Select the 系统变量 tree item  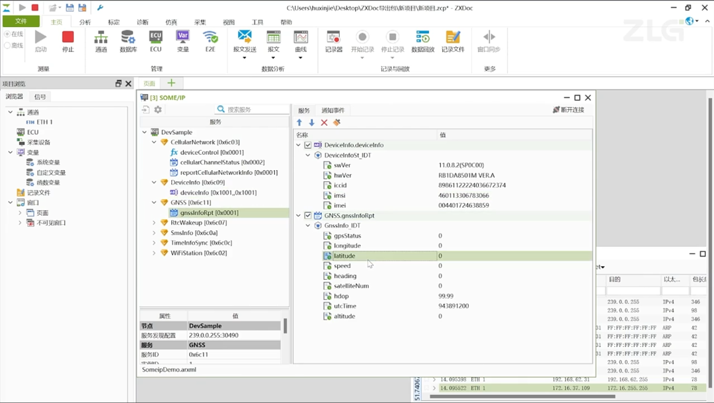click(x=48, y=162)
